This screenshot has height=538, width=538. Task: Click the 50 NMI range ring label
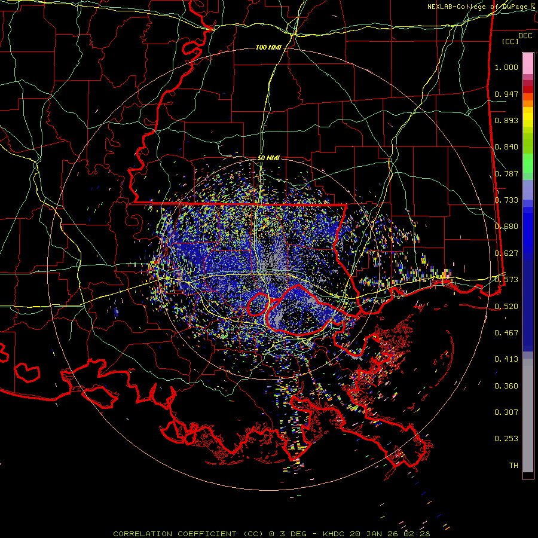(x=268, y=158)
